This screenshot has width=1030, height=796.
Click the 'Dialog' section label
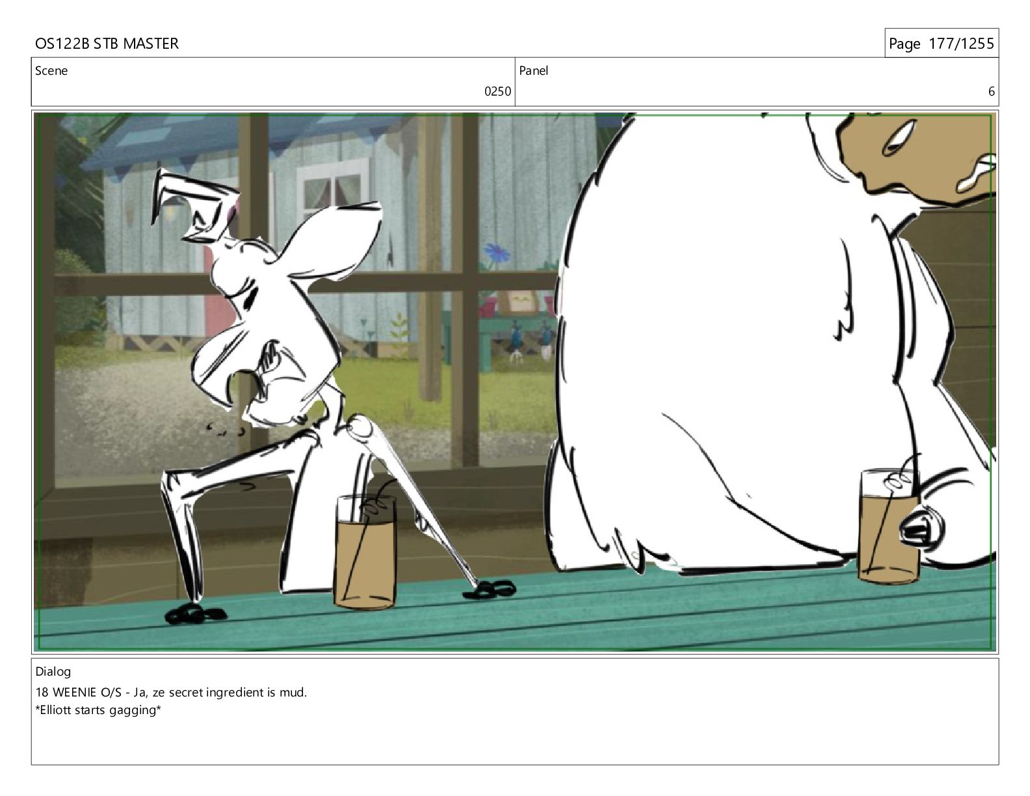(53, 672)
